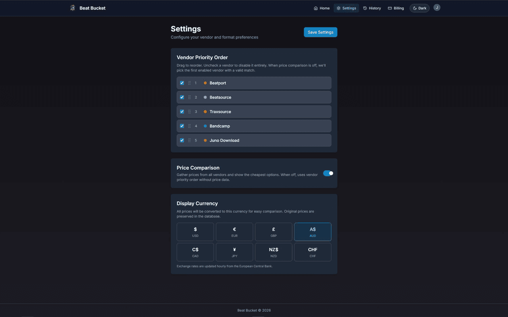Grab the Bandcamp row drag handle
This screenshot has height=317, width=508.
coord(189,126)
